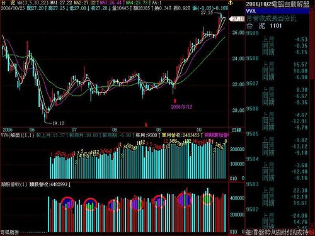Click the 19.12 low price label
The width and height of the screenshot is (315, 236).
(x=58, y=123)
